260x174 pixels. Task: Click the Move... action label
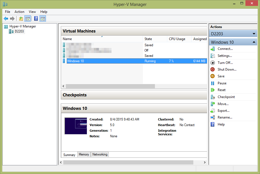coord(223,104)
